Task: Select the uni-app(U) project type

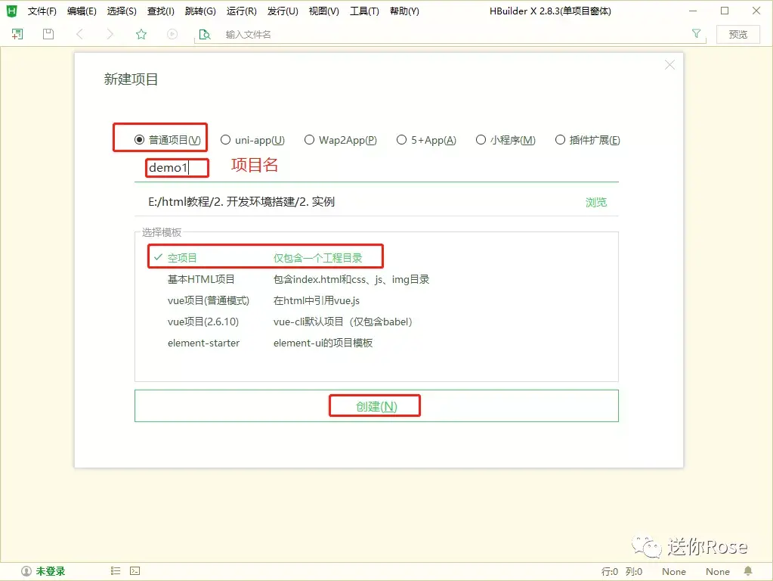Action: click(x=225, y=139)
